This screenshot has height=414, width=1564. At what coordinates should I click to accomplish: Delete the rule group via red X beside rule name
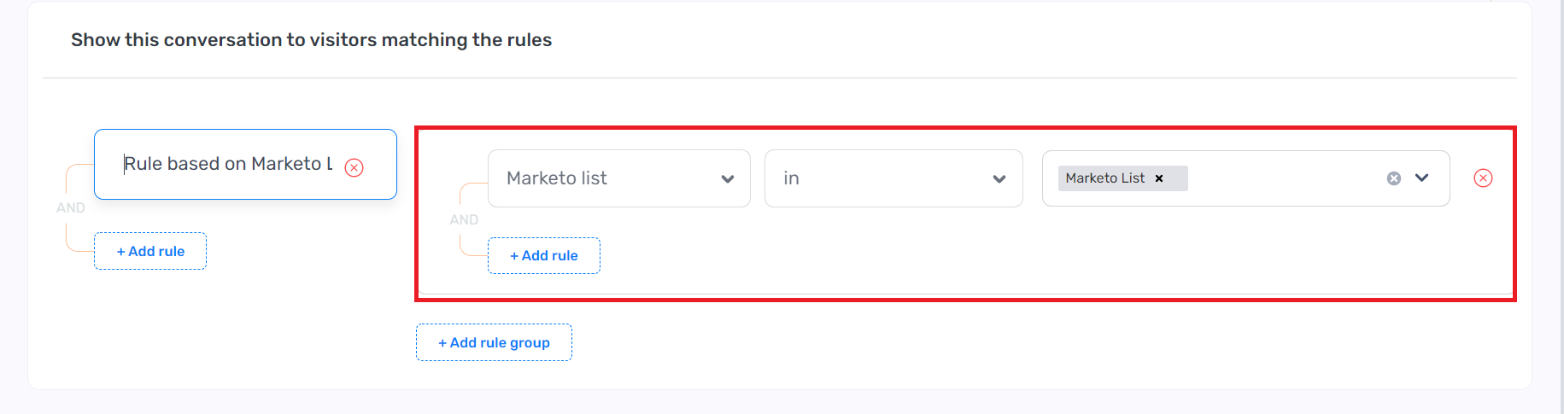354,167
